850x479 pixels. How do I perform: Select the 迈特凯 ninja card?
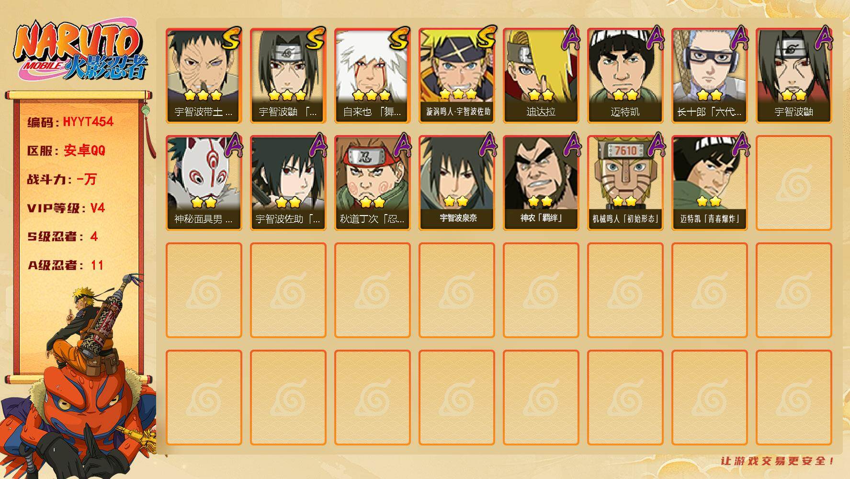click(x=625, y=76)
